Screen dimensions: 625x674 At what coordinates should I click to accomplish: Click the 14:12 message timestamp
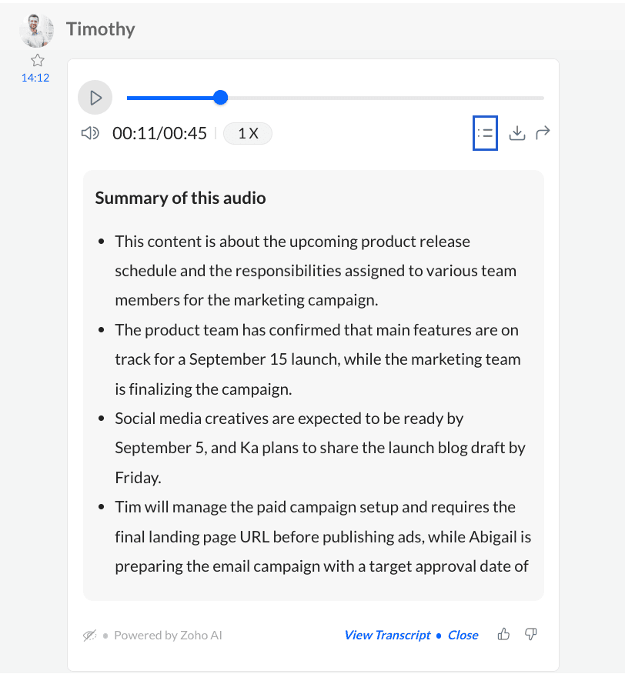[35, 78]
